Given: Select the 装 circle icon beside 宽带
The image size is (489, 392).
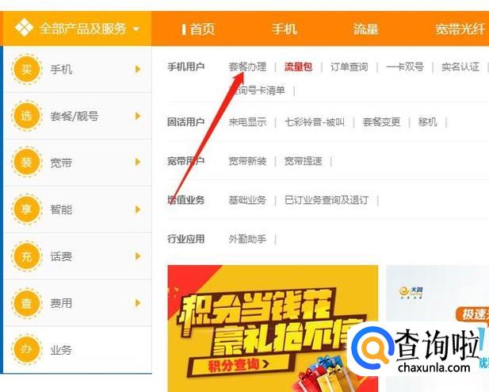Looking at the screenshot, I should click(x=26, y=162).
